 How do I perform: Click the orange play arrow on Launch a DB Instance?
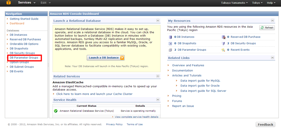[122, 58]
